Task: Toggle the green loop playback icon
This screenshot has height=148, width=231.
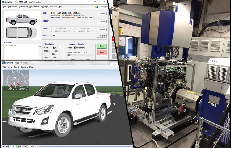Action: click(17, 146)
